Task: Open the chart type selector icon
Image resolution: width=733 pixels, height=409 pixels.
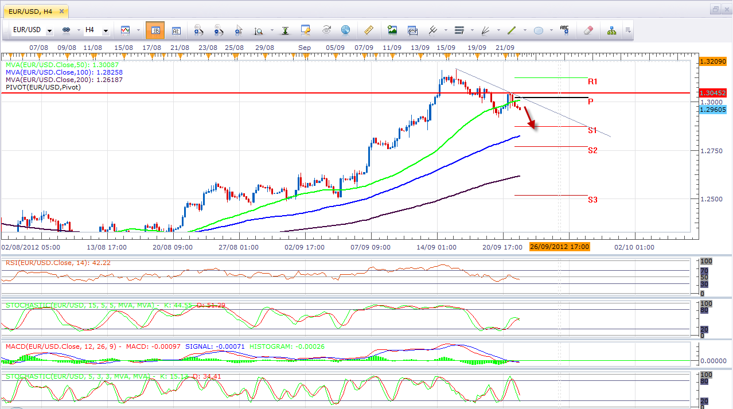Action: [x=125, y=30]
